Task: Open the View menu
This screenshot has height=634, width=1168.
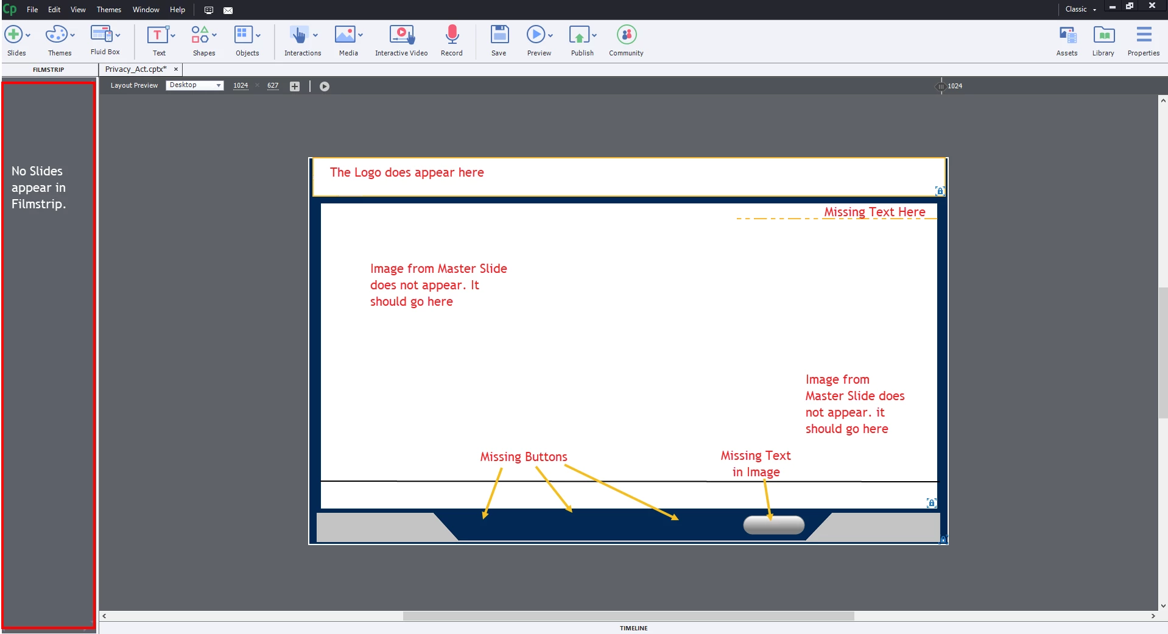Action: 78,10
